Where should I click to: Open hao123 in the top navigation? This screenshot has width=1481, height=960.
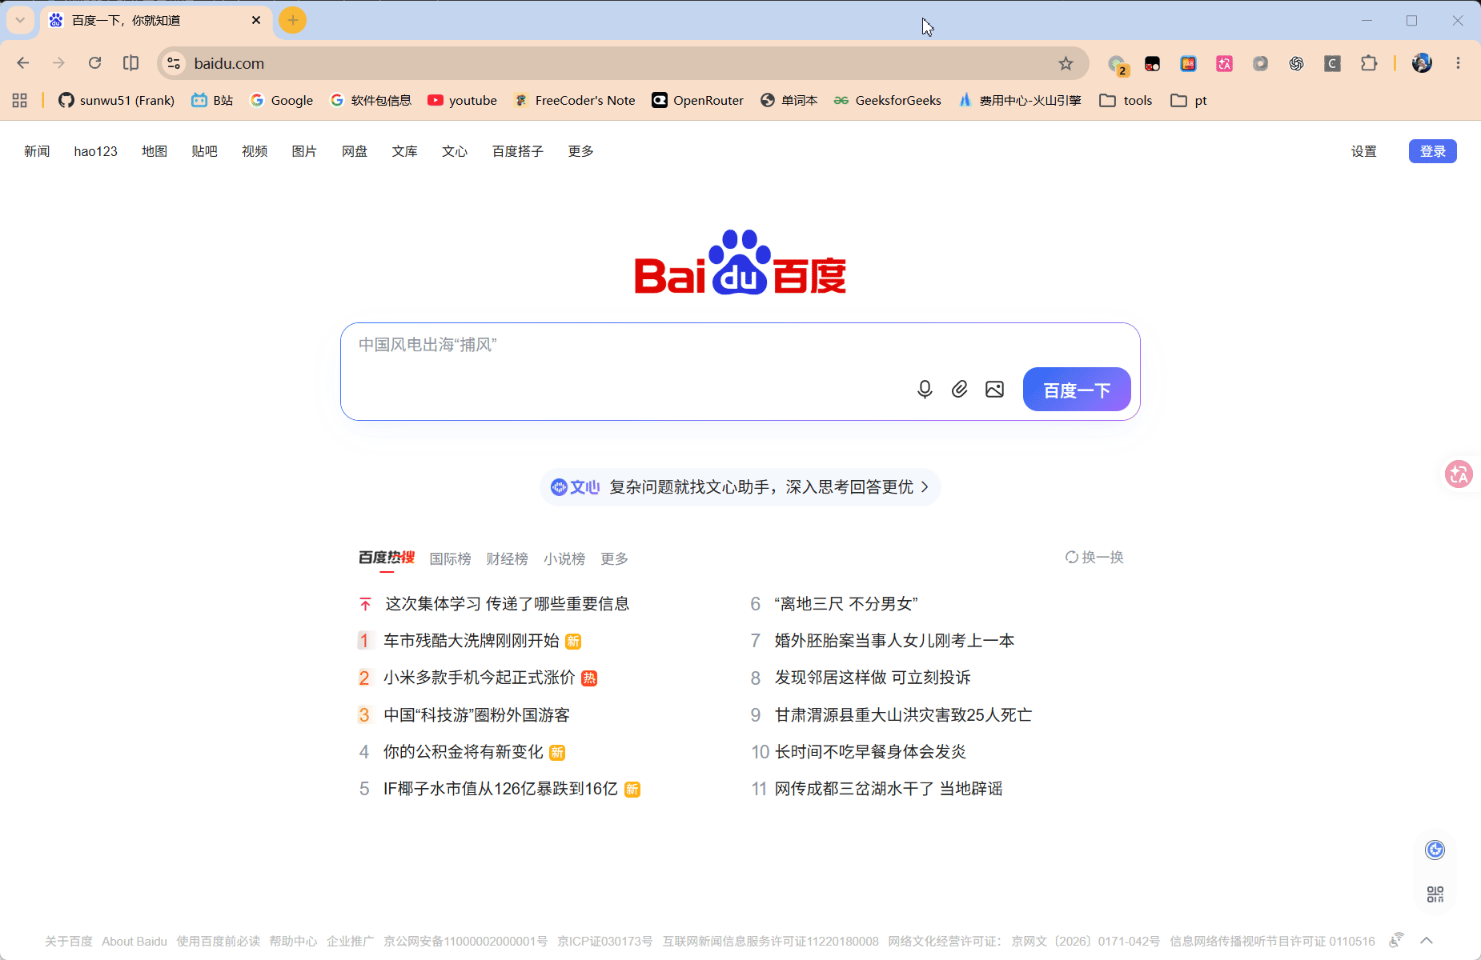(x=96, y=151)
